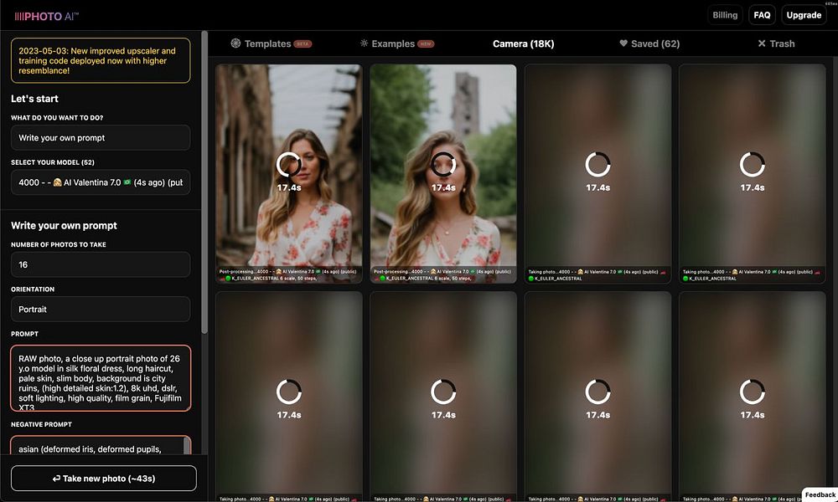
Task: Click the 'Let's start' heading
Action: click(x=34, y=99)
